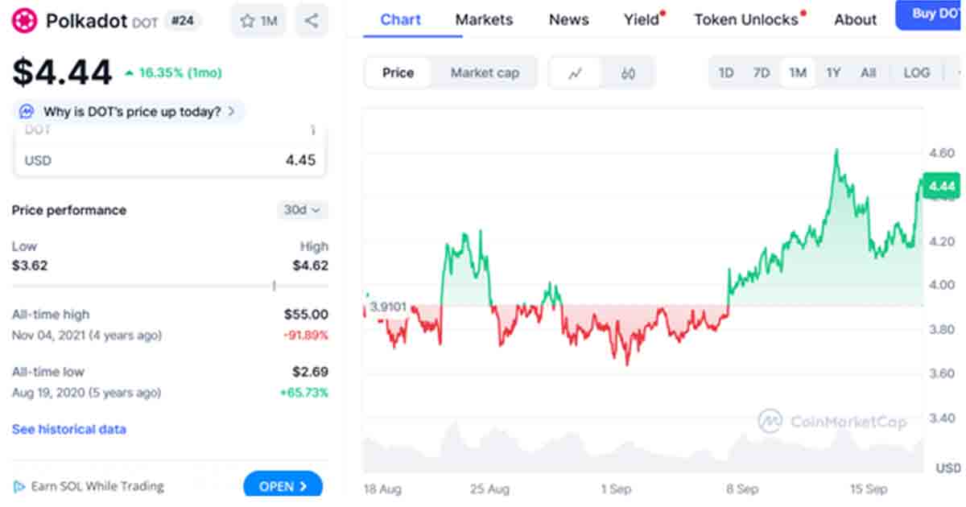Toggle chart to Market cap view

click(x=485, y=73)
